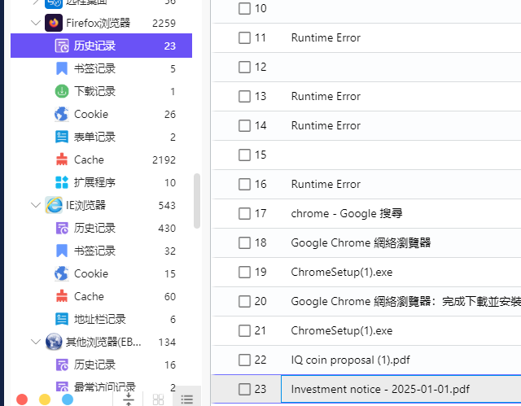Tick the checkbox for row 23

(x=244, y=389)
